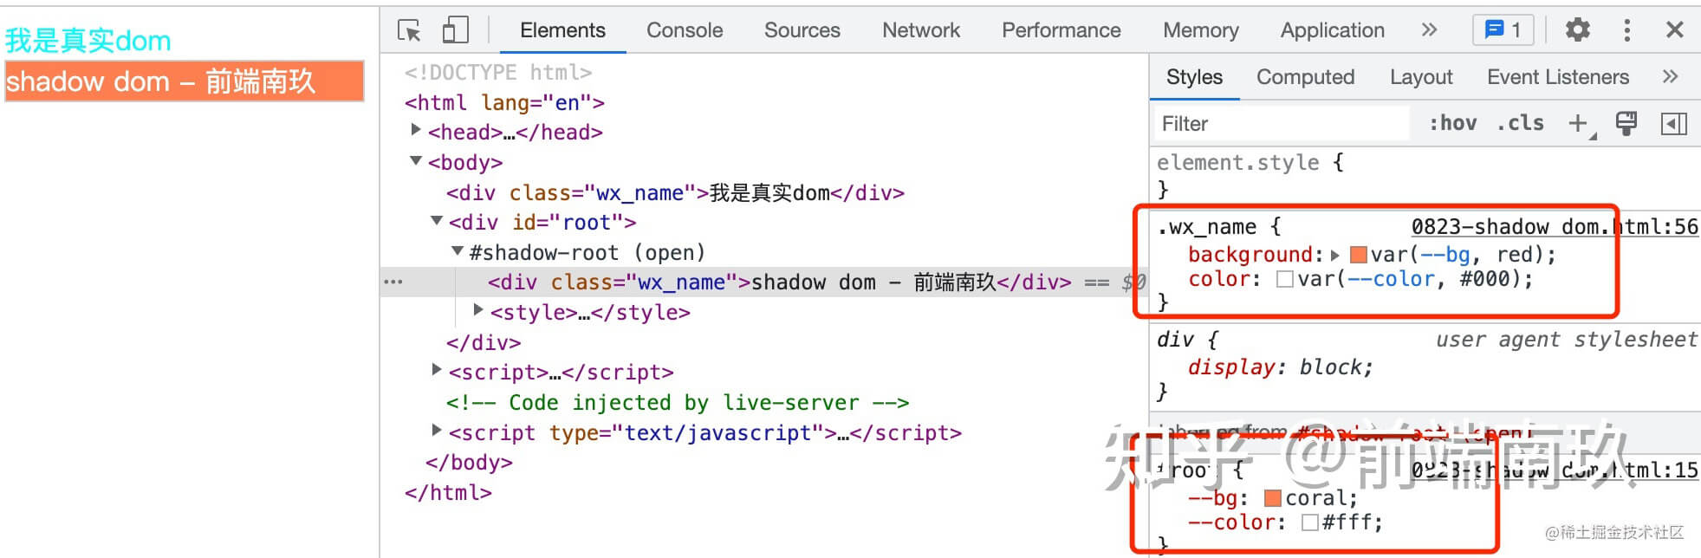Toggle the .cls classes button

tap(1520, 124)
